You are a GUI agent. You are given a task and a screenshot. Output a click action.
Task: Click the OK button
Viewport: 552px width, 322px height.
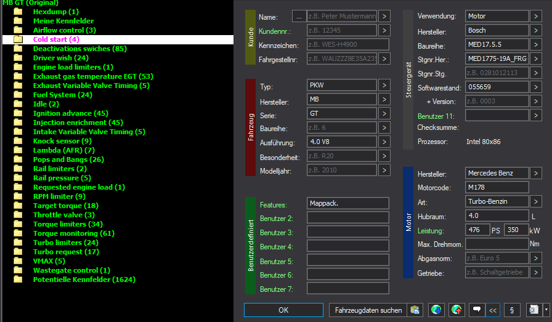pos(283,310)
